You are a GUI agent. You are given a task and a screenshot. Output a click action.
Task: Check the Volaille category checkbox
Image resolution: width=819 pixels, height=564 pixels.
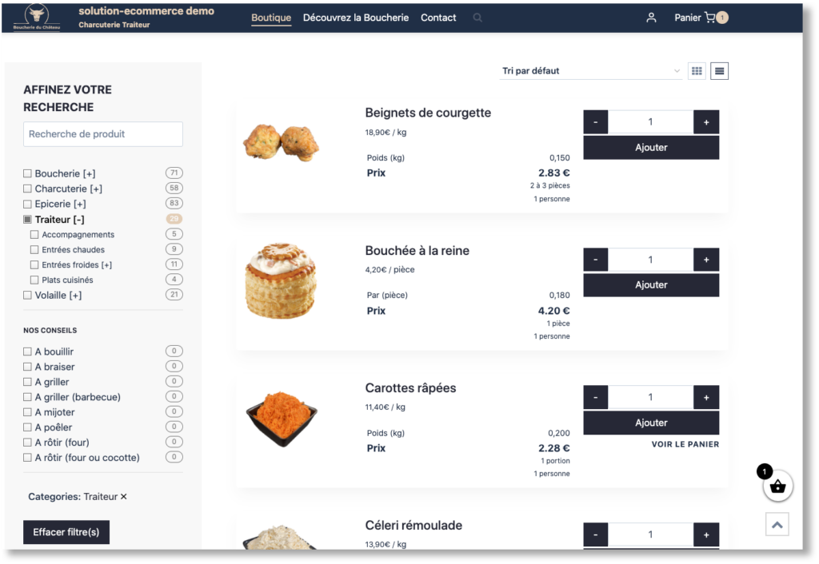click(x=28, y=296)
